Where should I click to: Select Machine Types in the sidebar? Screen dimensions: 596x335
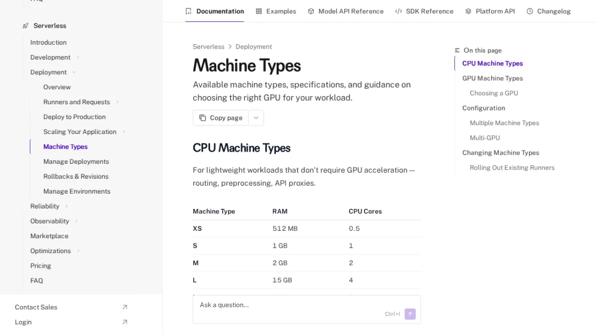pyautogui.click(x=66, y=147)
